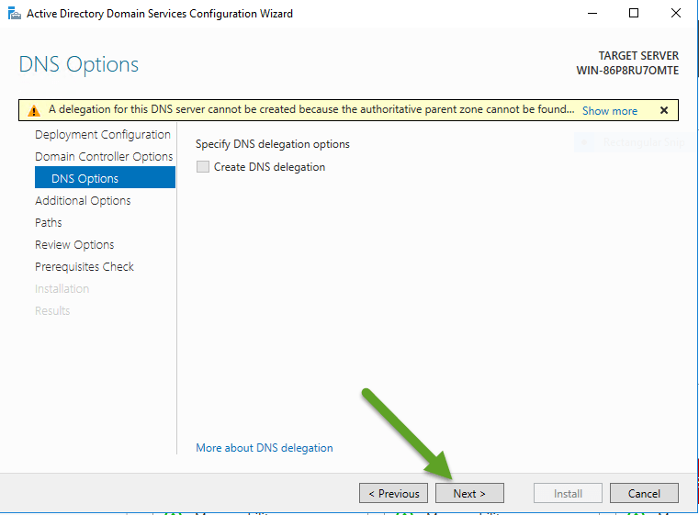
Task: Click the yellow warning triangle icon
Action: click(34, 110)
